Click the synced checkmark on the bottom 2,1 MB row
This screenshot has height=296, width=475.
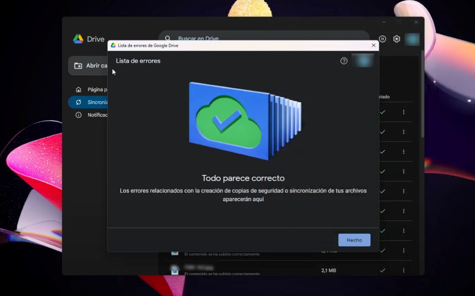[382, 270]
